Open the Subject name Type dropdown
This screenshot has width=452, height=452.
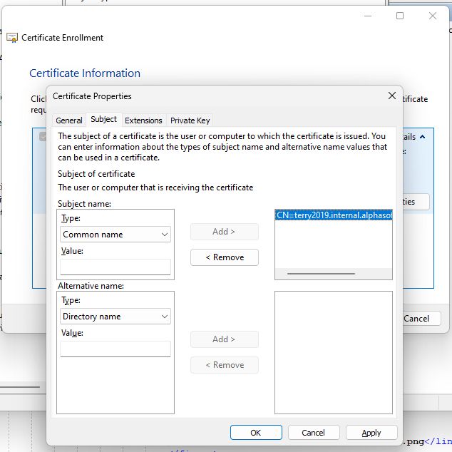click(x=115, y=235)
